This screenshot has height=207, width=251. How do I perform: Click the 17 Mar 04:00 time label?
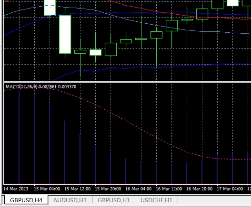230,189
